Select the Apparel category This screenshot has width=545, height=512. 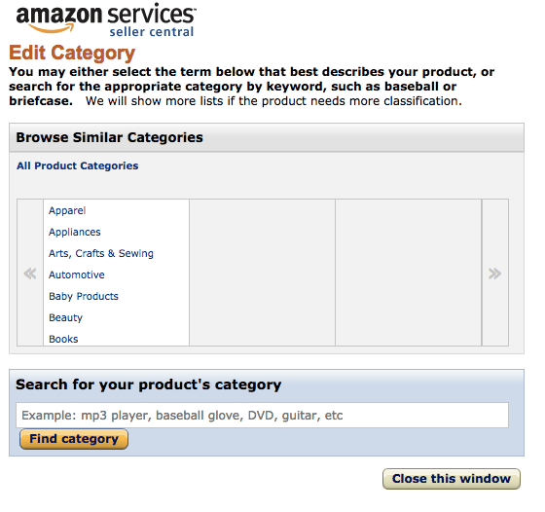[x=67, y=210]
